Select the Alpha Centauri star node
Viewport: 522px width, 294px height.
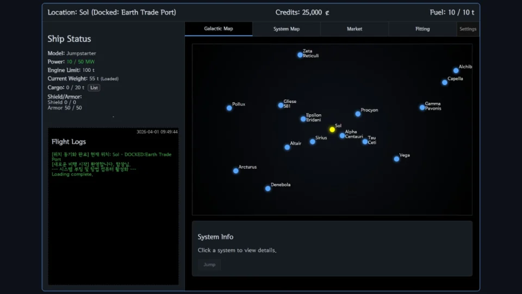pos(342,136)
